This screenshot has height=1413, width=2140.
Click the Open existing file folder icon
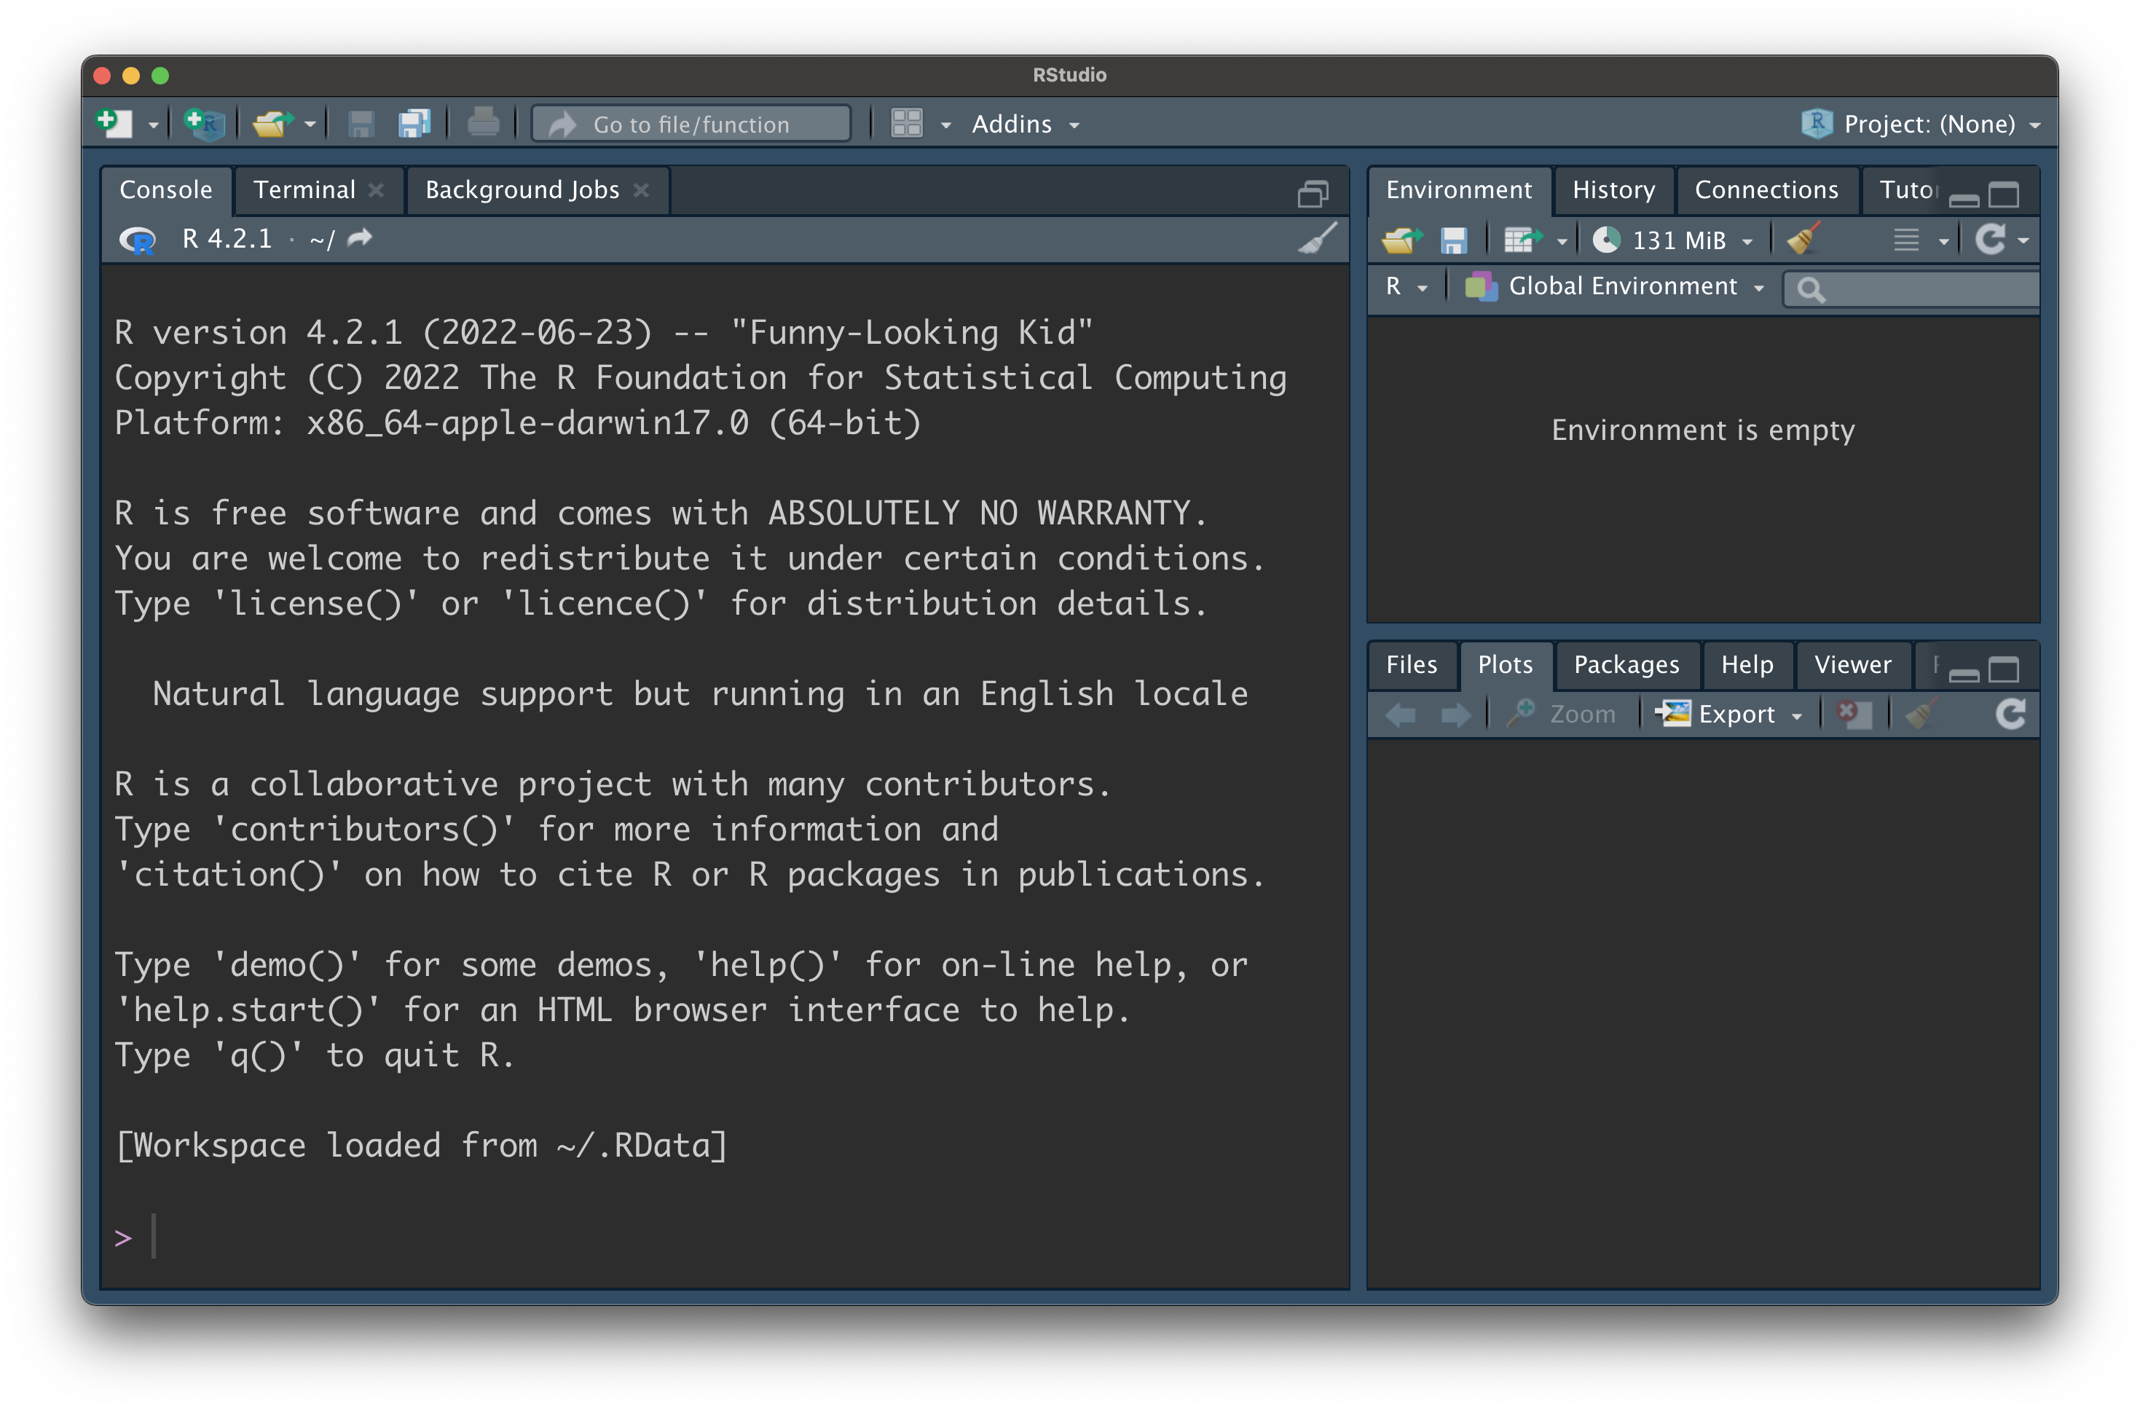[x=273, y=124]
